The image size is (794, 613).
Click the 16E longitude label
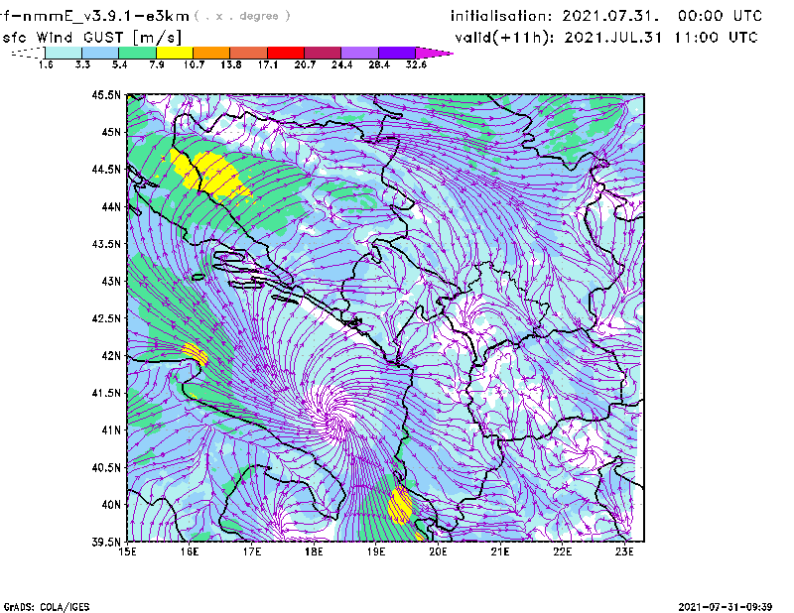[x=190, y=552]
